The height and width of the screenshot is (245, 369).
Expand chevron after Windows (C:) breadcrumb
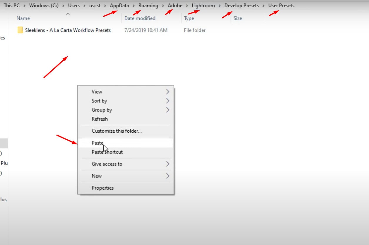pyautogui.click(x=63, y=6)
